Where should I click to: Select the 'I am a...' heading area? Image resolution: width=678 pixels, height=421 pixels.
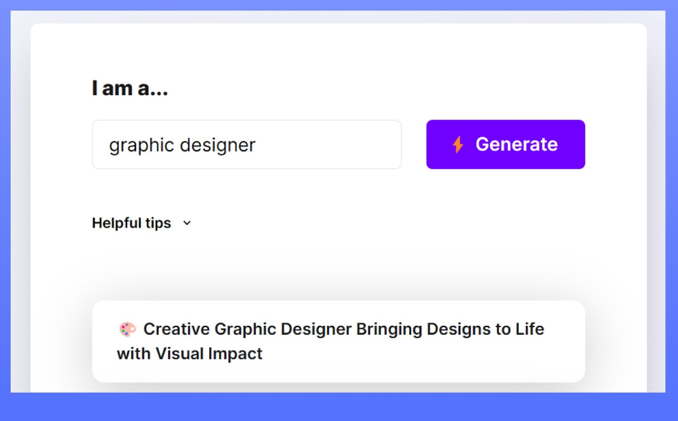coord(130,88)
